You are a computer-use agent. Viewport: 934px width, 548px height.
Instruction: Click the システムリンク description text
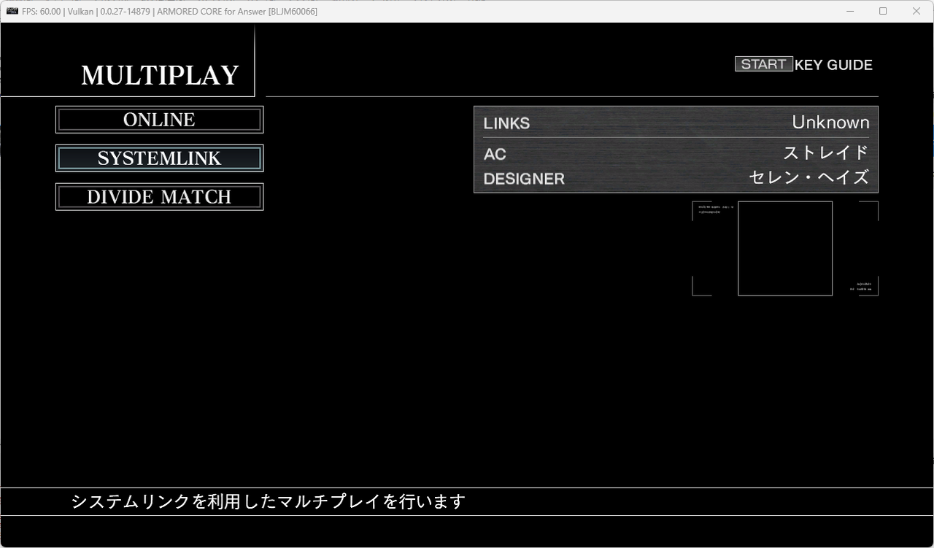268,502
